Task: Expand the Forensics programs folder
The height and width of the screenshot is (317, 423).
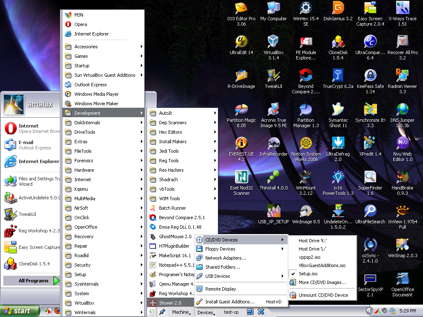Action: tap(104, 161)
